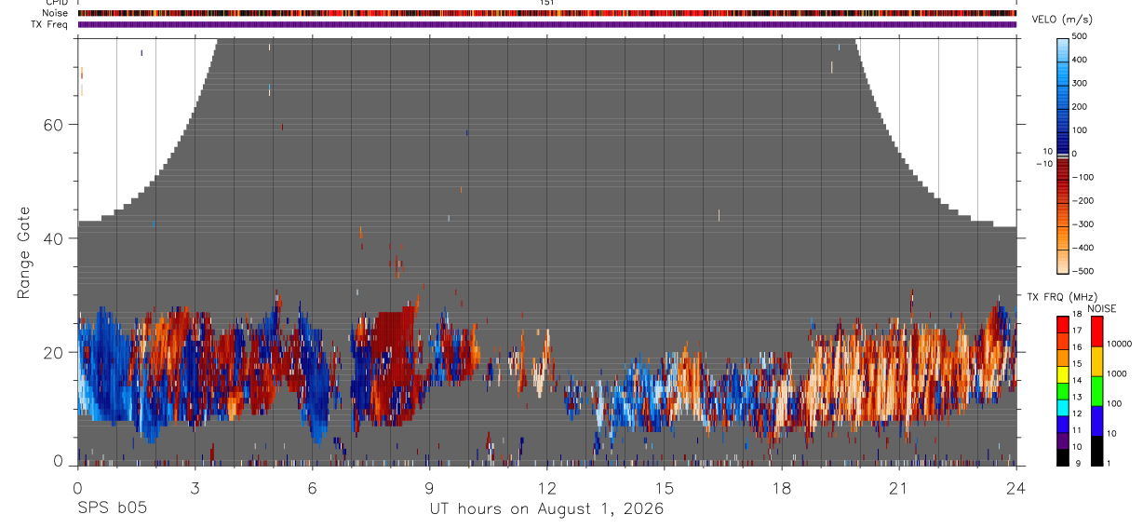Click the 500 label on velocity colorbar
Screen dimensions: 1143x528
[x=1081, y=36]
